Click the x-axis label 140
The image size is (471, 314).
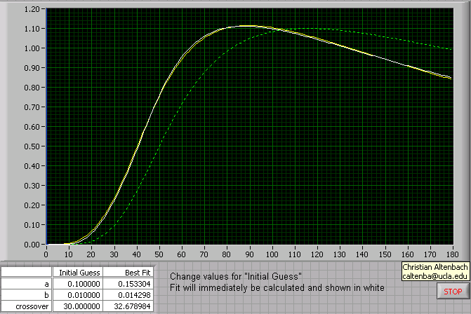362,254
